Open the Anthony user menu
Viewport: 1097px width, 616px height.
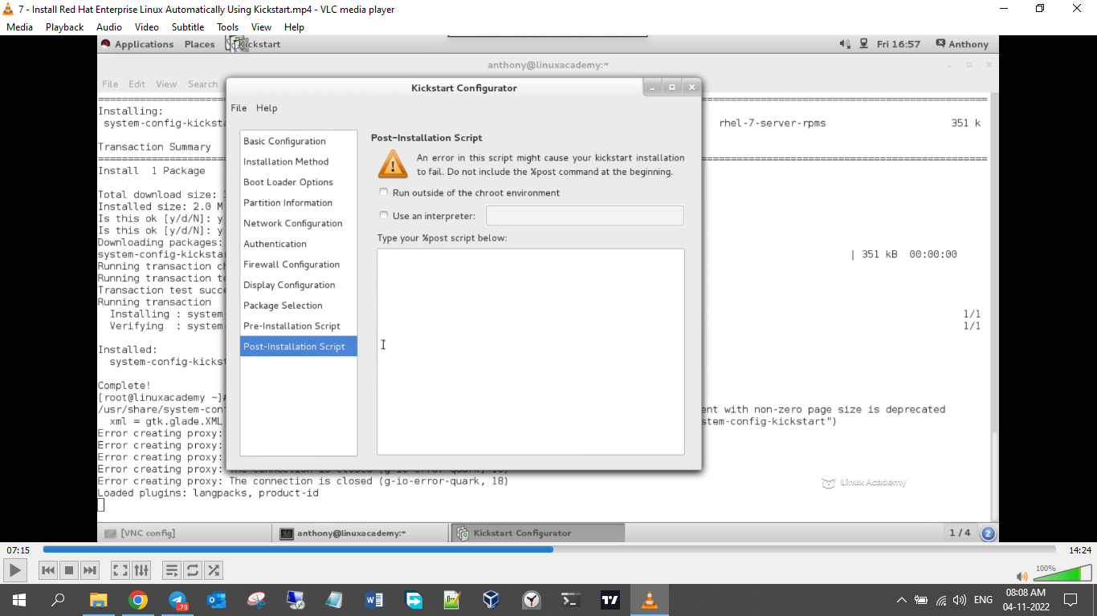pyautogui.click(x=962, y=44)
